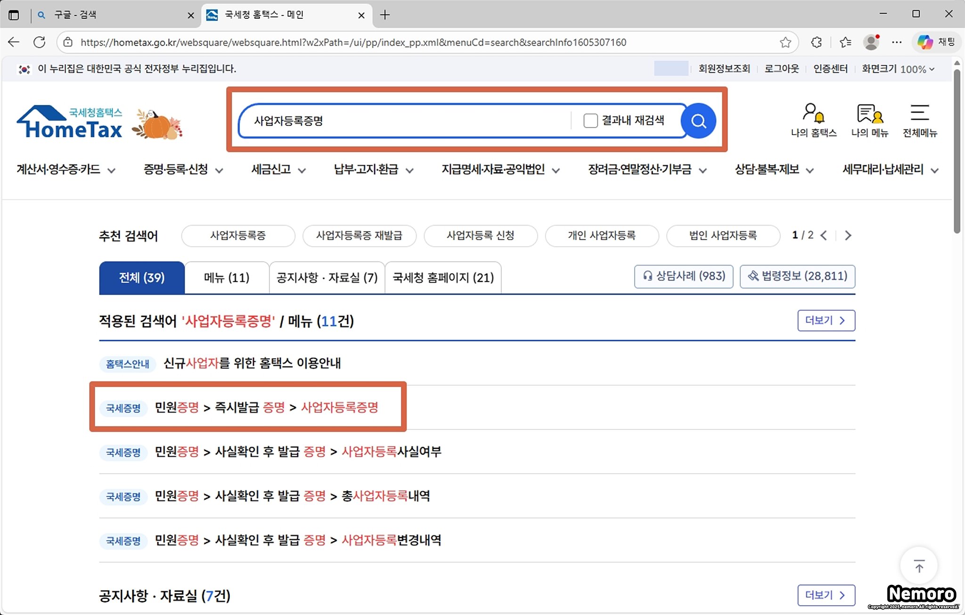This screenshot has height=615, width=965.
Task: Open browser extensions icon
Action: pyautogui.click(x=816, y=42)
